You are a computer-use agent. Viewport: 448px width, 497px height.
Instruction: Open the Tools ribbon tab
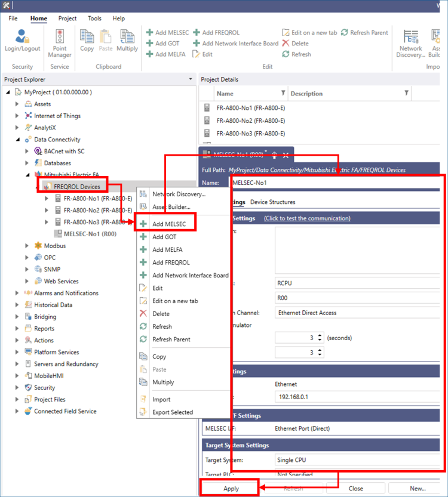tap(94, 18)
